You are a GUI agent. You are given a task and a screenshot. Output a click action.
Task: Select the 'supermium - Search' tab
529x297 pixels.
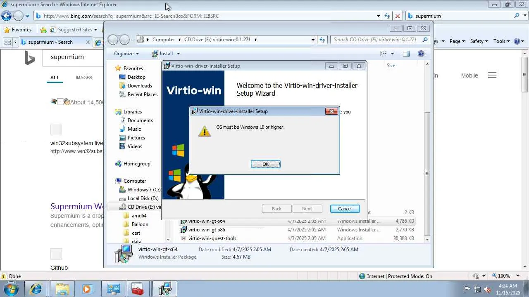point(50,42)
